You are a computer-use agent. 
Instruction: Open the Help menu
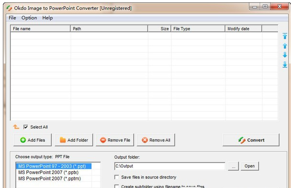(48, 18)
